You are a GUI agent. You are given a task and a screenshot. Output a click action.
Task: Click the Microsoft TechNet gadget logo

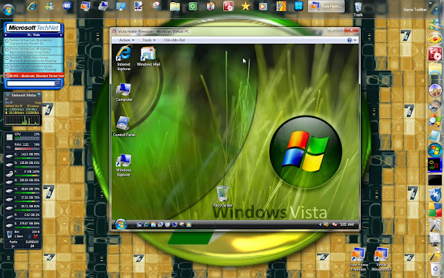tap(33, 28)
